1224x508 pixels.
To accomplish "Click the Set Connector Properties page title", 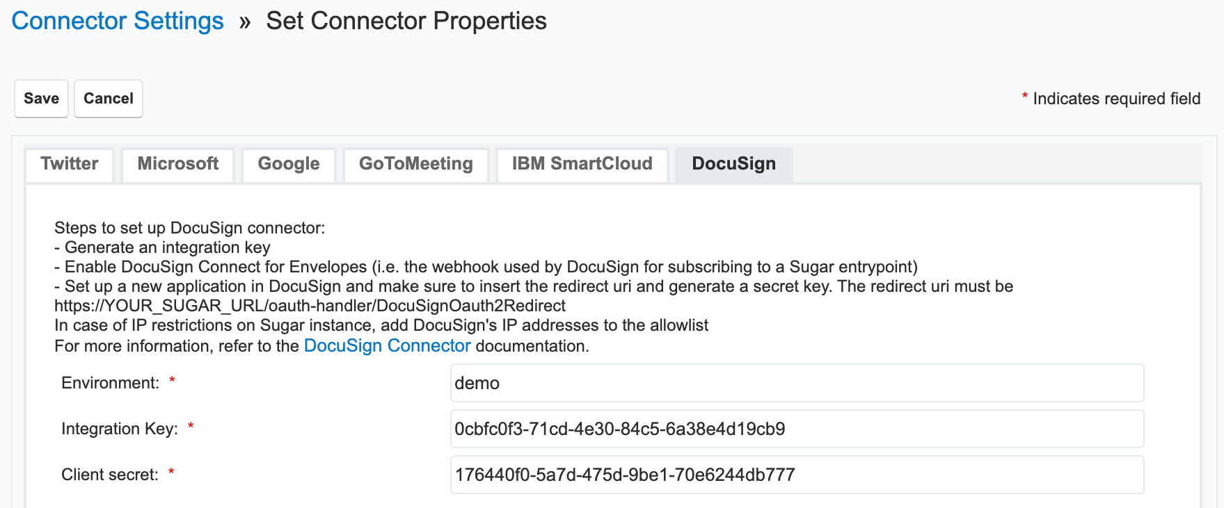I will pos(406,21).
